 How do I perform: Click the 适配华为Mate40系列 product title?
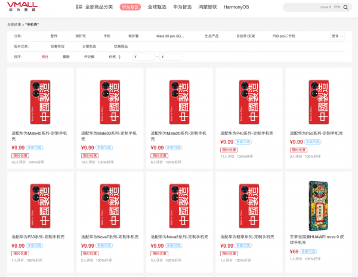point(39,136)
